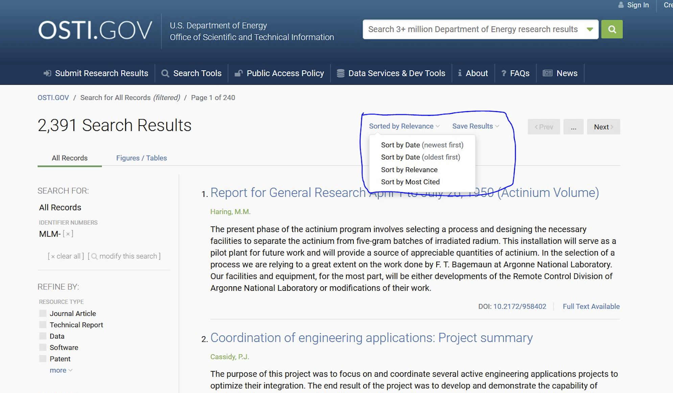The width and height of the screenshot is (673, 393).
Task: Open the FAQs menu
Action: pos(519,73)
